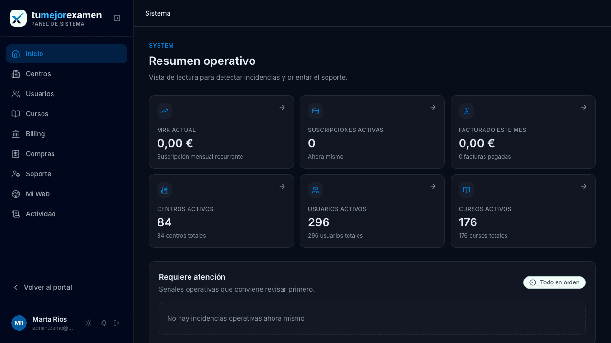Click the Suscripción mensual recurrente text
The image size is (611, 343).
click(x=200, y=157)
